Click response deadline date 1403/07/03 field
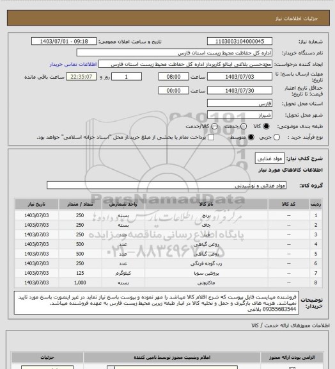335x369 pixels. (240, 77)
